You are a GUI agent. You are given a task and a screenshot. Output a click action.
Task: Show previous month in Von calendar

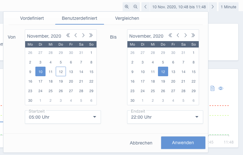click(75, 35)
